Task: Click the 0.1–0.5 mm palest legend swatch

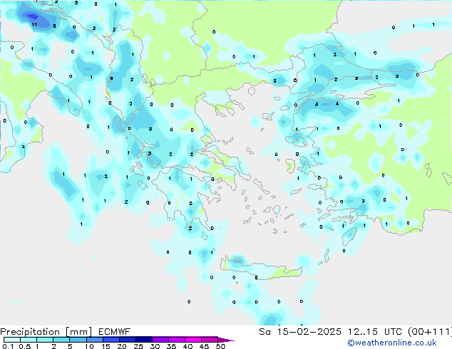Action: point(12,340)
